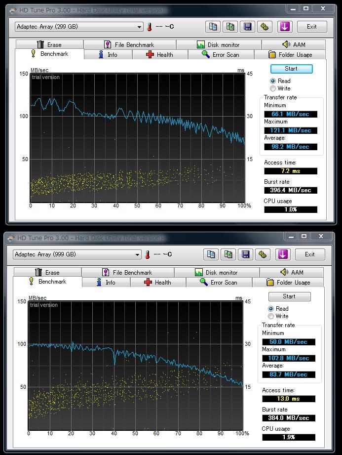
Task: Click Exit button in bottom window
Action: [x=310, y=254]
